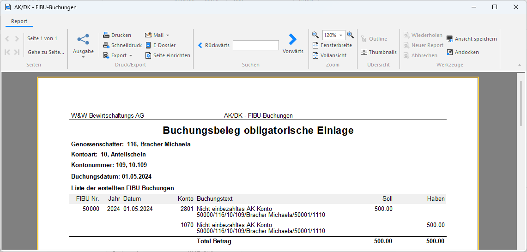
Task: Click into the Suchen search field
Action: point(256,45)
